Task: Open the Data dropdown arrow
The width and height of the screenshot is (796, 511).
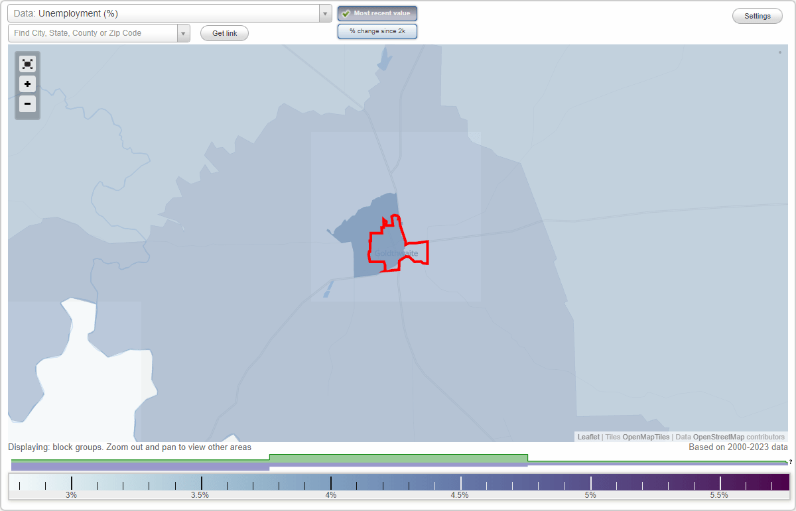Action: 324,13
